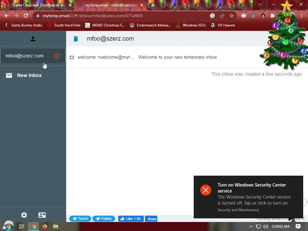Open MEMZ Christmas bookmark
The height and width of the screenshot is (231, 308).
[105, 25]
